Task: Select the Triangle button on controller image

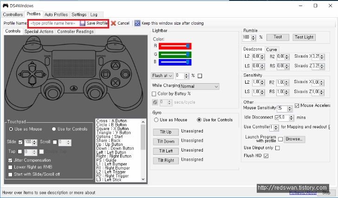Action: (116, 66)
